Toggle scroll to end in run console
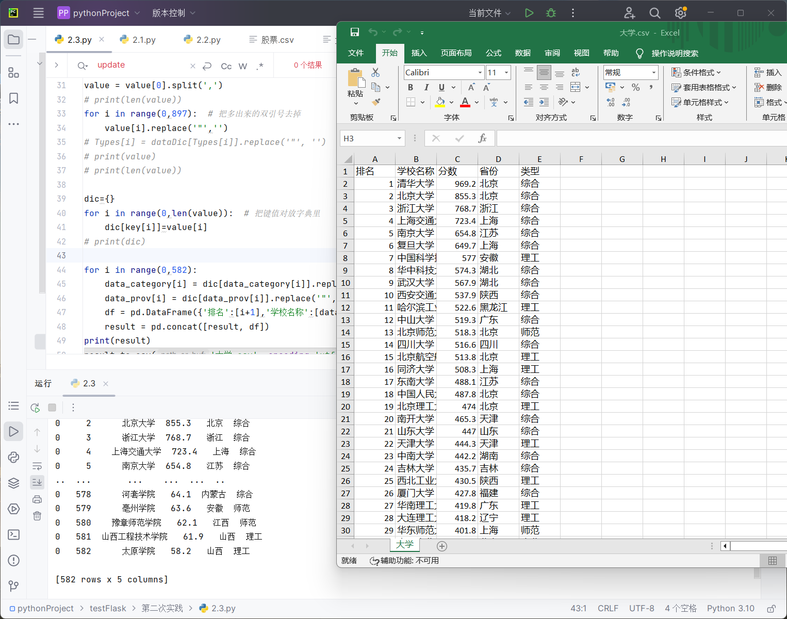Viewport: 787px width, 619px height. (x=37, y=482)
